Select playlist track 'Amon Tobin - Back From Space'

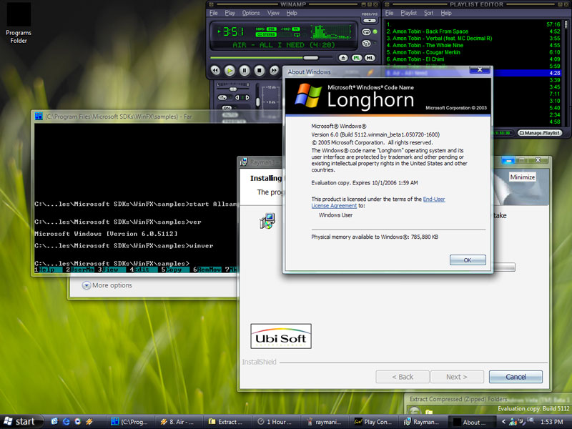pos(473,31)
